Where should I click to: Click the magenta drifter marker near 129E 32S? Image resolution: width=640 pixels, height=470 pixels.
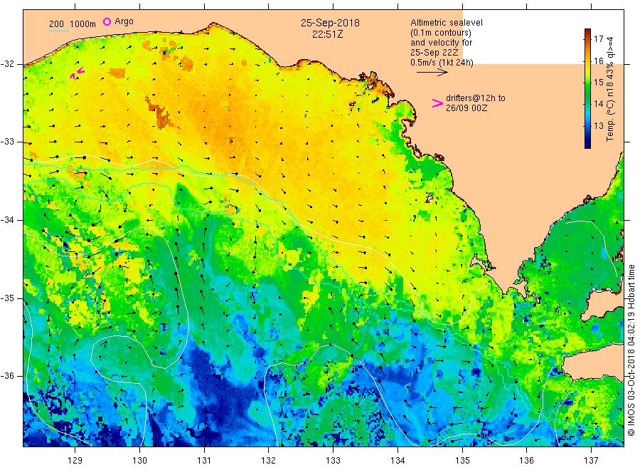click(x=78, y=73)
